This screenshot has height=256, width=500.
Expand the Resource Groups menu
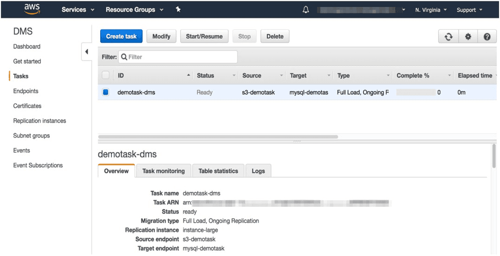[x=135, y=10]
